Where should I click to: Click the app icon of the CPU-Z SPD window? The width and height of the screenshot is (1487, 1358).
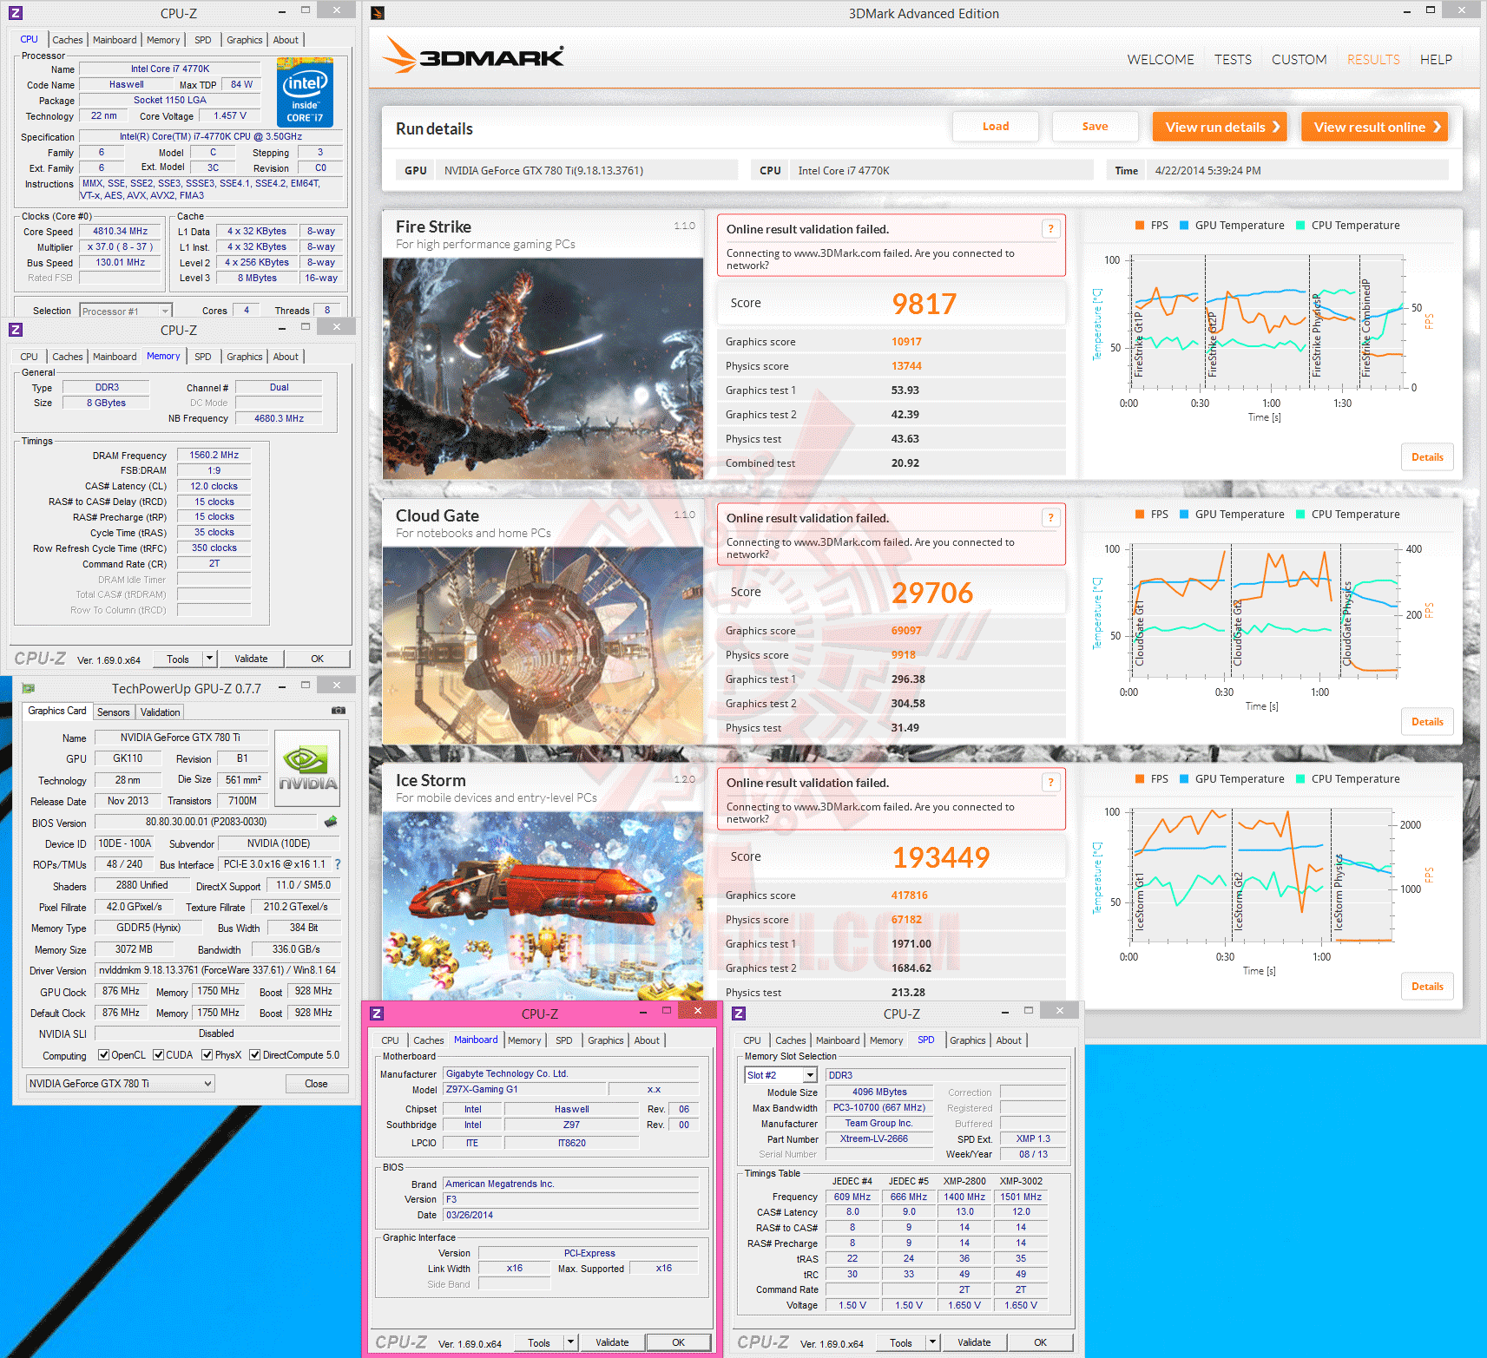[x=739, y=1014]
